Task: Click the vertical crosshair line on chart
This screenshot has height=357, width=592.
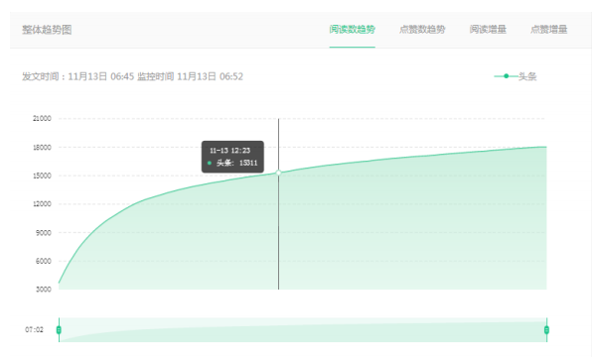Action: point(279,234)
